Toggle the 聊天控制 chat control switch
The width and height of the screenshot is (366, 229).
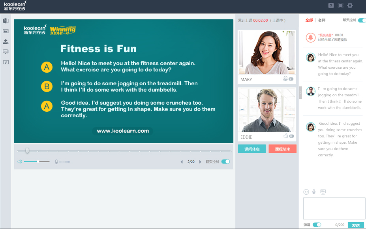pos(362,20)
